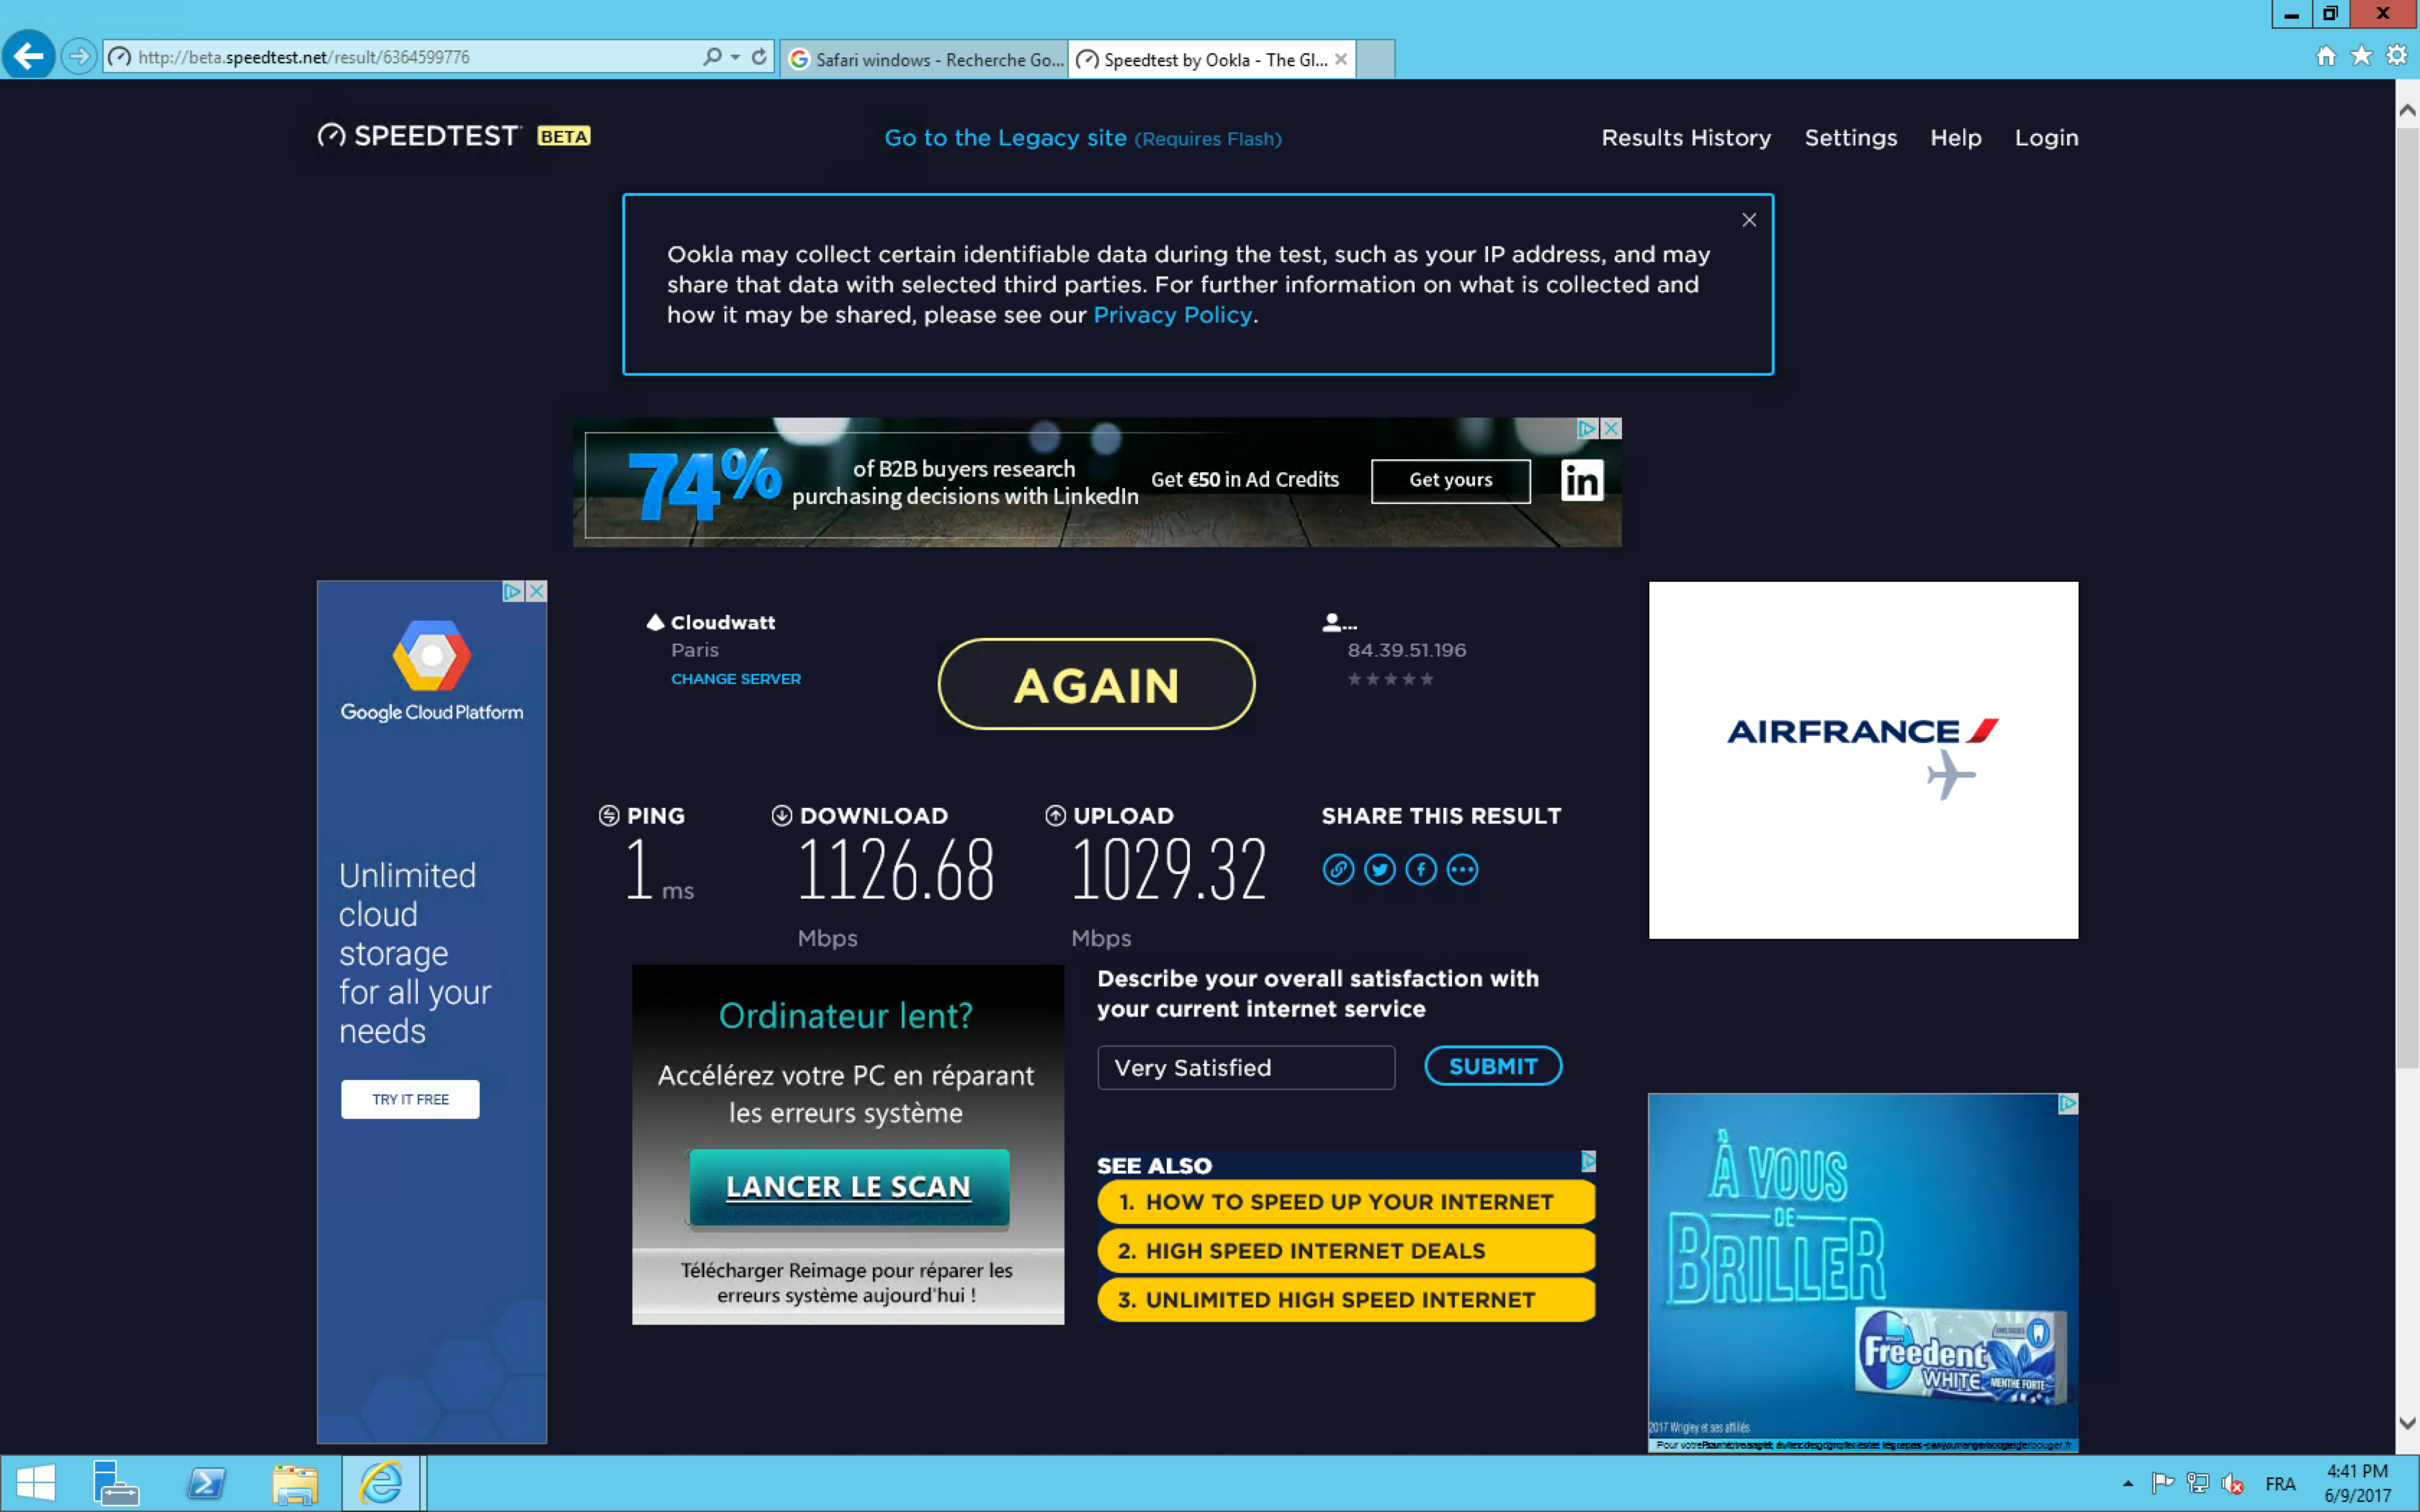Copy result link via share link icon
Screen dimensions: 2420x1512
[1338, 869]
